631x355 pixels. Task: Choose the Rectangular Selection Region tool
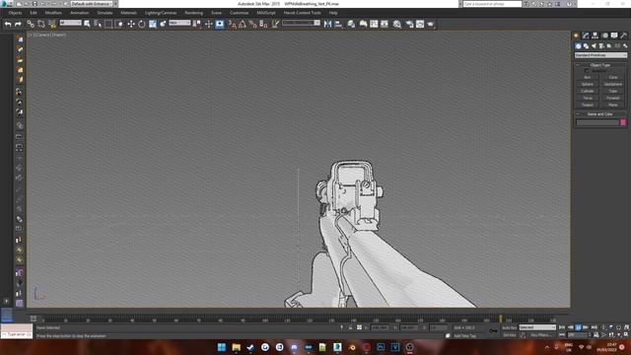[108, 24]
